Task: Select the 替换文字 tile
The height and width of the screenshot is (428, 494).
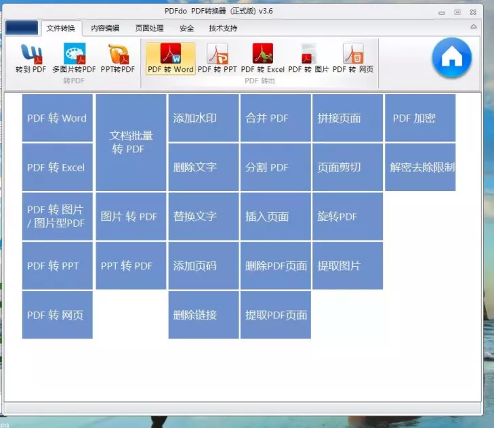Action: (x=203, y=216)
